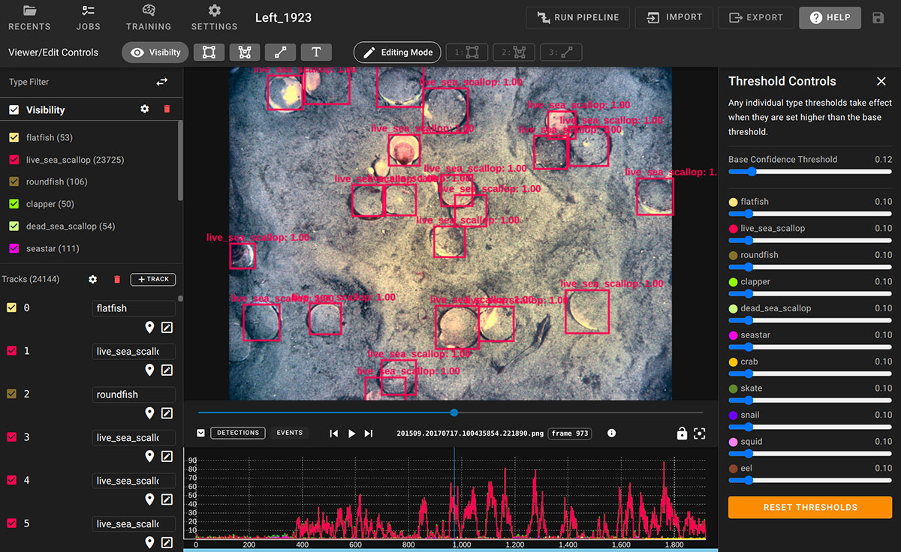Click the Type Filter swap arrows control
The image size is (901, 552).
161,82
